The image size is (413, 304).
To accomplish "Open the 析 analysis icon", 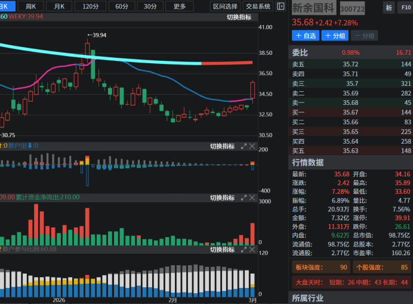I will 389,8.
